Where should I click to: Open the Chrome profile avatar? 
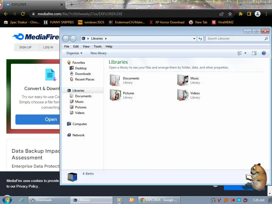point(258,14)
